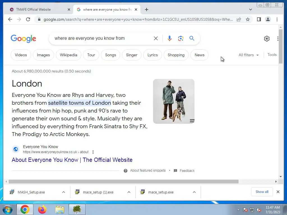Screen dimensions: 287x215
Task: Search by image with Google Lens
Action: tap(181, 38)
